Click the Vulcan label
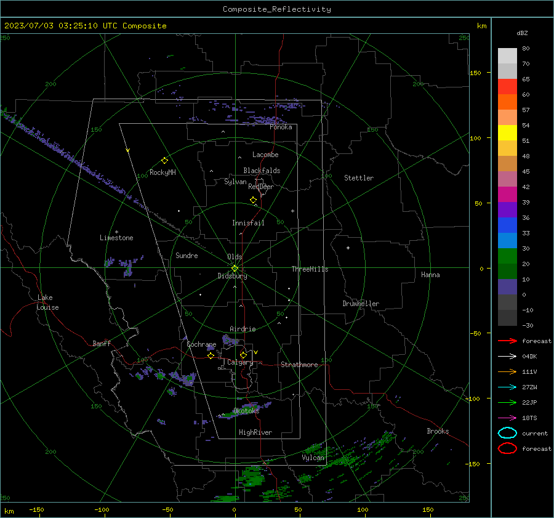554x518 pixels. [x=313, y=458]
